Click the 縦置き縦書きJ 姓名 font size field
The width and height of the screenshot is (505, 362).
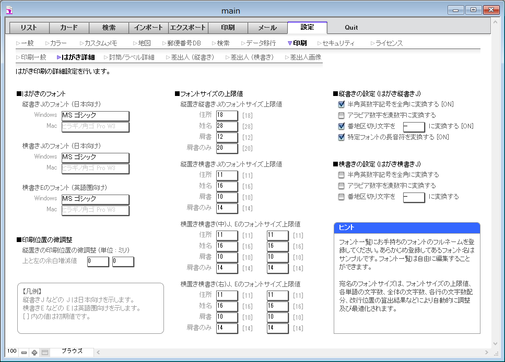click(227, 126)
